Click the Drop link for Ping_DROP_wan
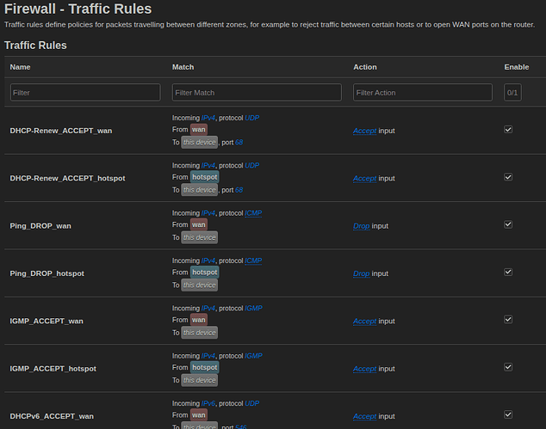 361,226
